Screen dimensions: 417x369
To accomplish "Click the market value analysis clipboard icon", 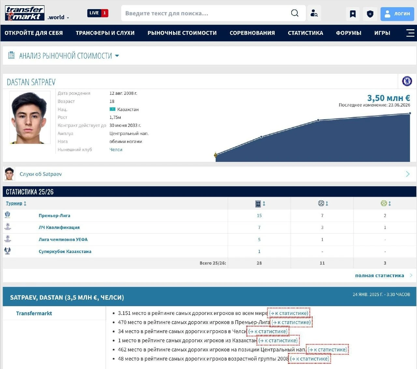I will (x=11, y=55).
